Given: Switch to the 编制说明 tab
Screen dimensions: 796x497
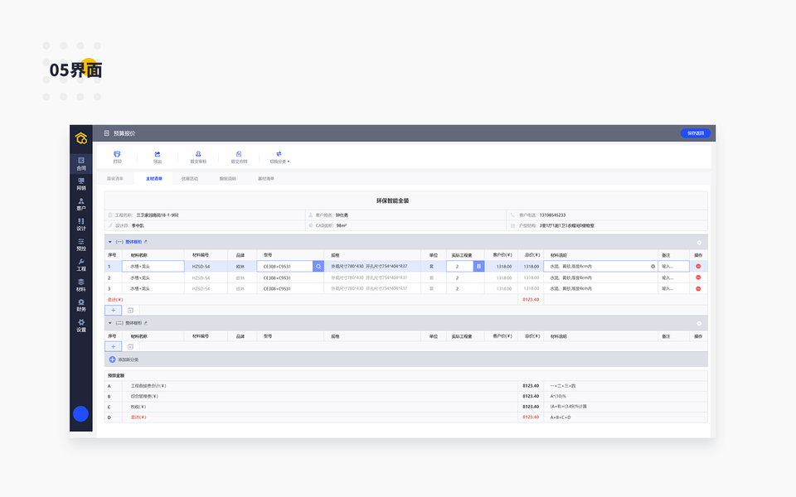Looking at the screenshot, I should tap(227, 179).
